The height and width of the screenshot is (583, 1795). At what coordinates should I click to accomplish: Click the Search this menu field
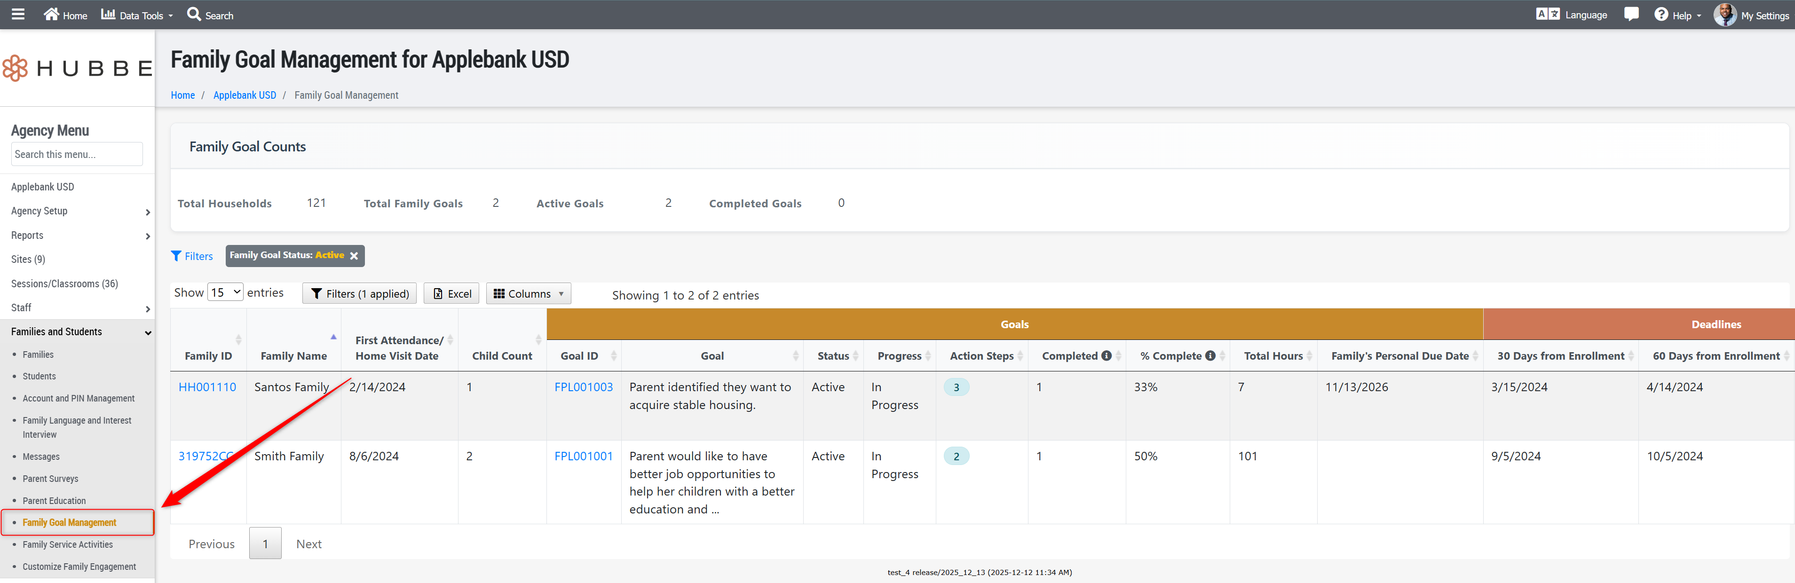pos(77,155)
